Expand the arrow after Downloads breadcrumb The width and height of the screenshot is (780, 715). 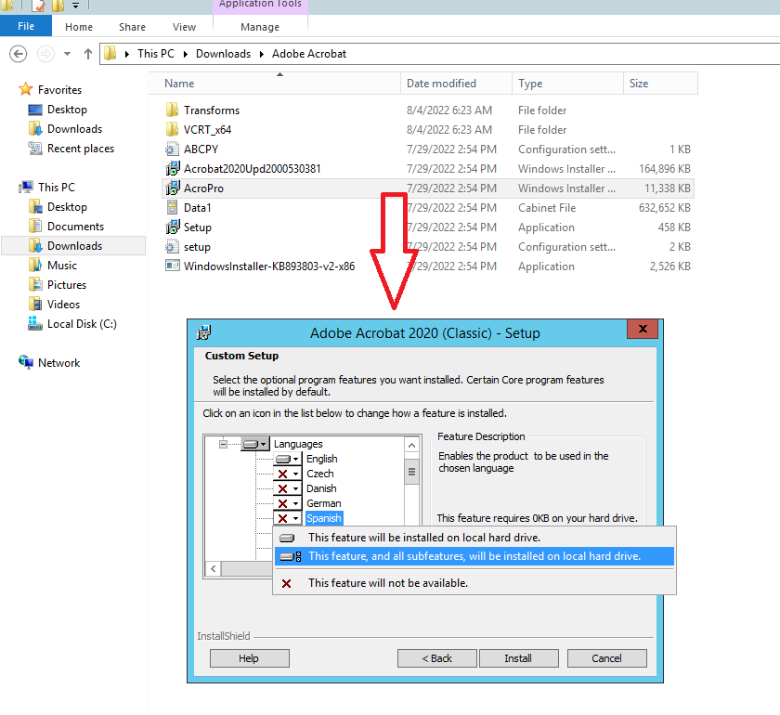pos(261,54)
